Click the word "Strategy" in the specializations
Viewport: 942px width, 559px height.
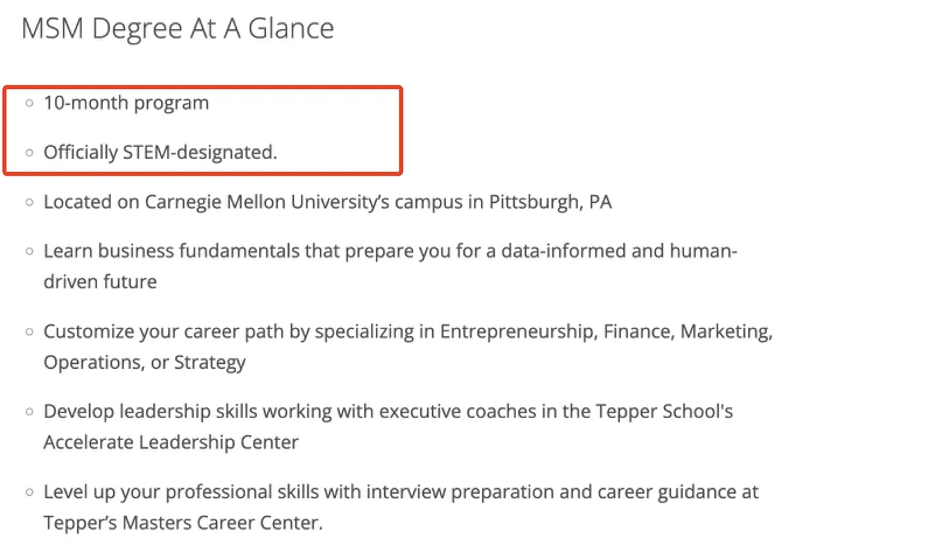coord(210,362)
